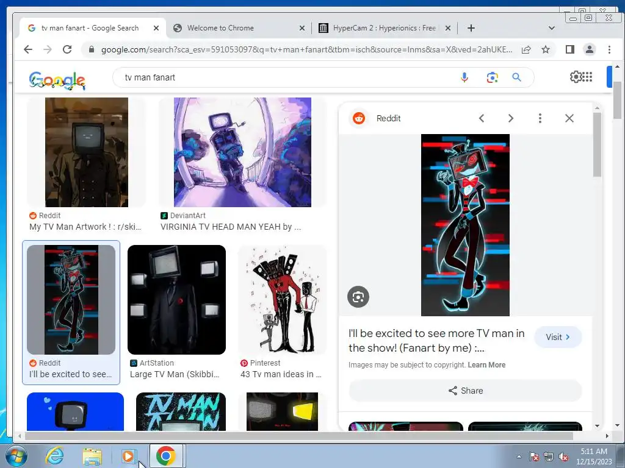Click the Visit button

(x=558, y=337)
